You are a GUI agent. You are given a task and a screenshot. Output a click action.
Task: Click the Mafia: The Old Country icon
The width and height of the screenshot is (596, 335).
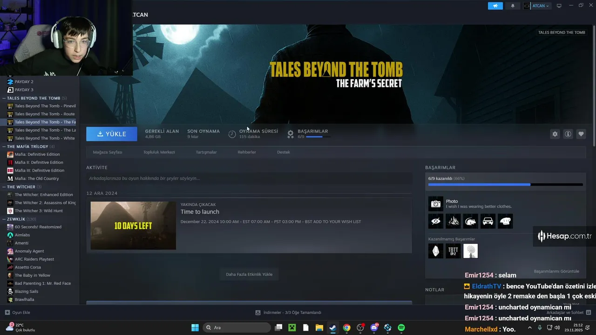(10, 179)
